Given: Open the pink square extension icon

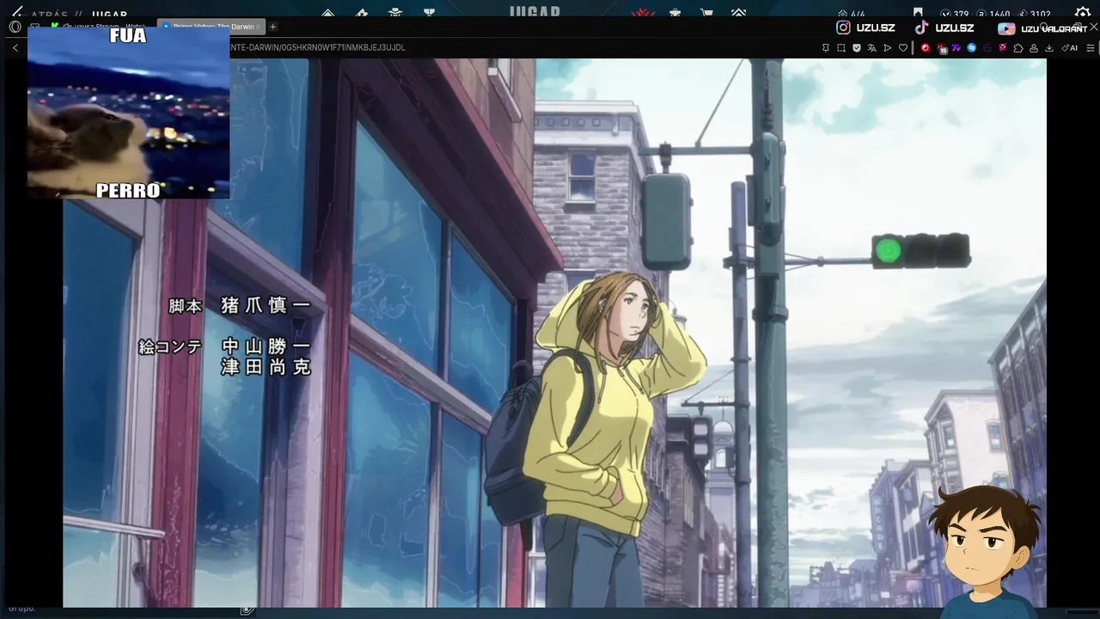Looking at the screenshot, I should pos(1003,48).
